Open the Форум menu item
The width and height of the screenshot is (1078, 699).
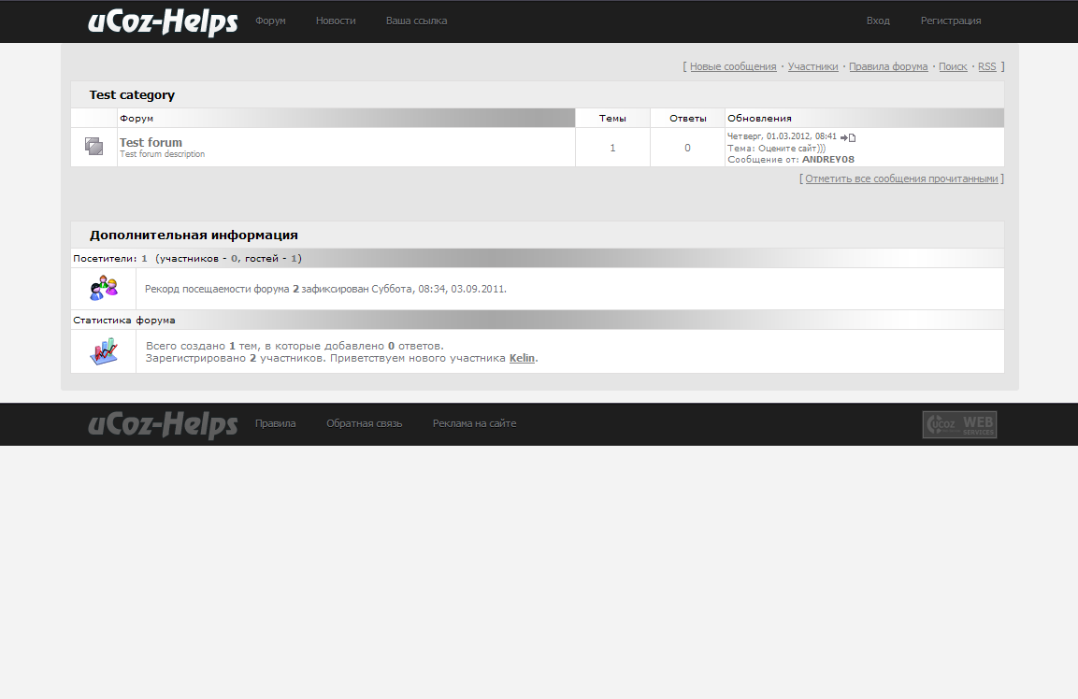(270, 21)
